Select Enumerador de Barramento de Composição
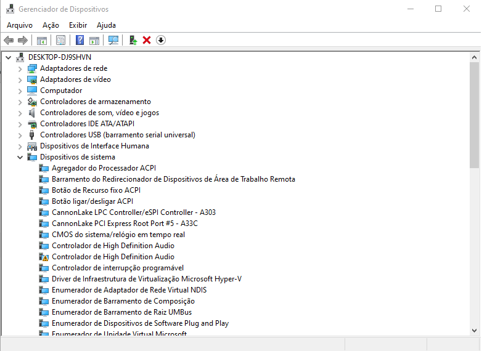 123,301
